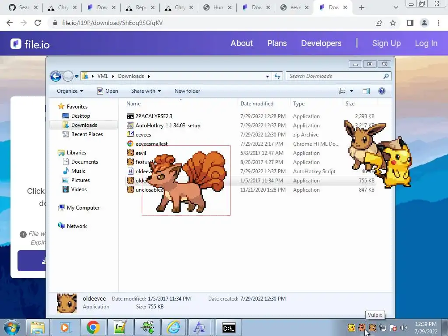
Task: Click the Explorer Back navigation arrow
Action: (x=56, y=76)
